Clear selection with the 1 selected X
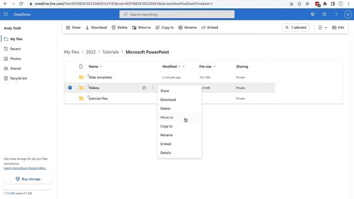354x199 pixels. (x=287, y=28)
